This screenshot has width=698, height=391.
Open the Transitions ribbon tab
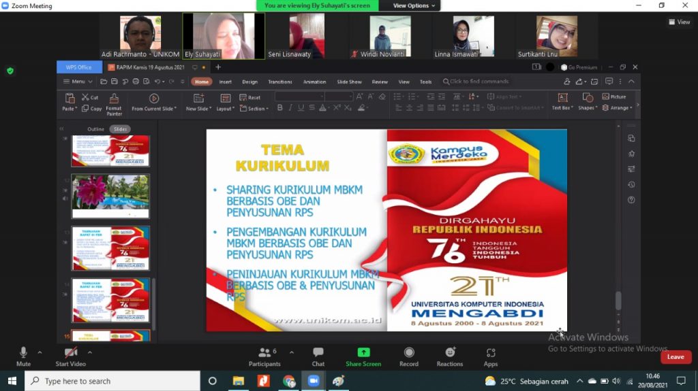pos(280,82)
